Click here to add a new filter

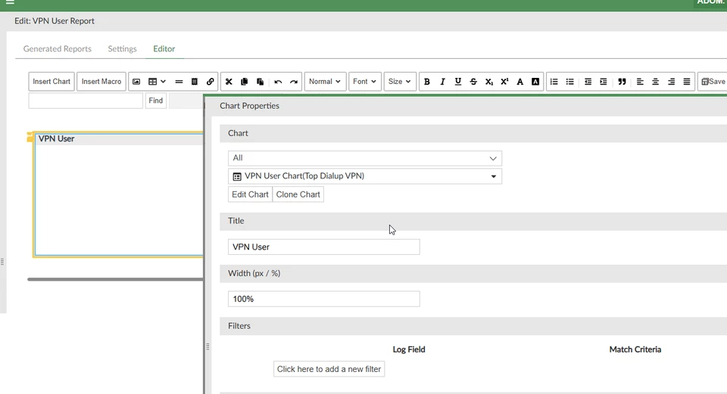click(x=329, y=369)
